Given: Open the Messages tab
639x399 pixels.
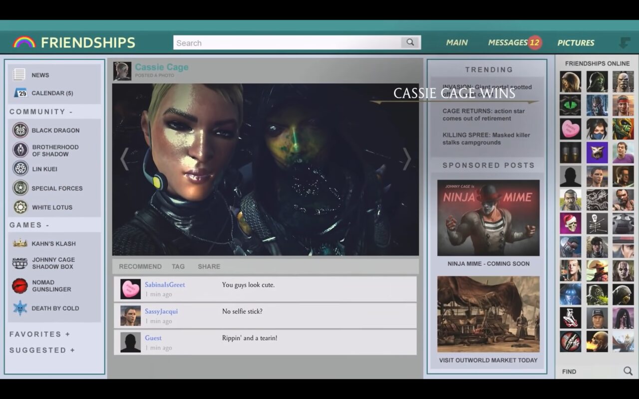Looking at the screenshot, I should (x=508, y=43).
